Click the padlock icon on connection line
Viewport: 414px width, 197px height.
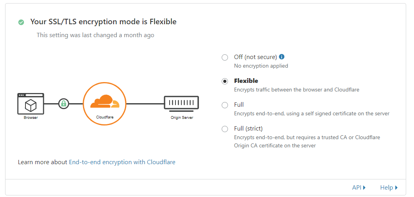[x=63, y=104]
